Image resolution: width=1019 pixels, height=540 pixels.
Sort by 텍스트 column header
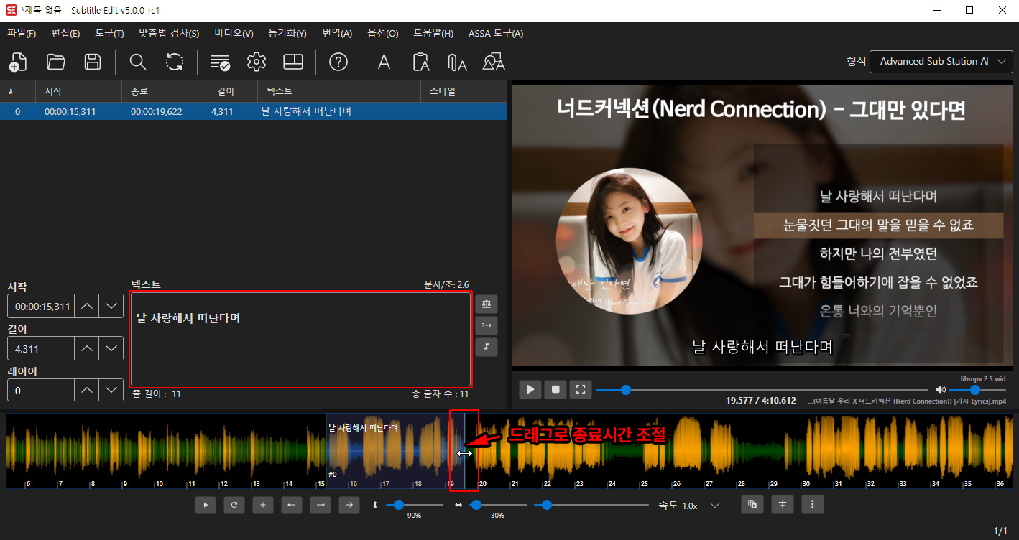pos(339,91)
